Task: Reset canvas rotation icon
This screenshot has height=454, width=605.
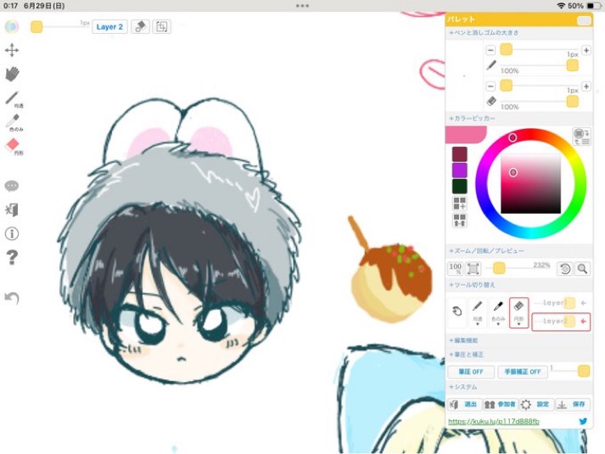Action: (x=565, y=268)
